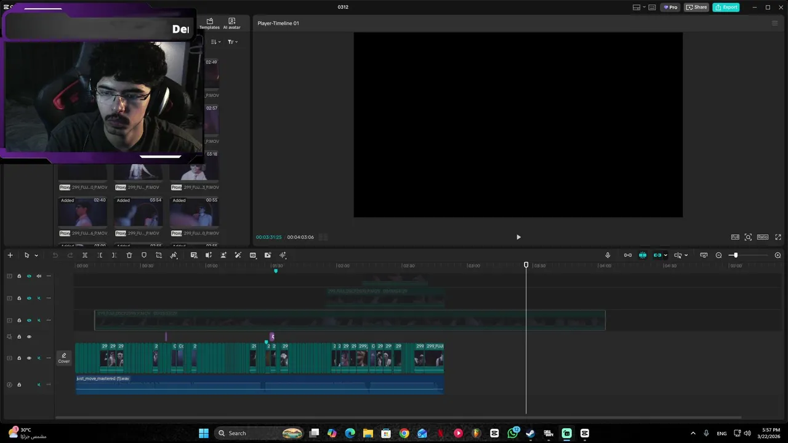
Task: Click the player panel hamburger menu icon
Action: (775, 23)
